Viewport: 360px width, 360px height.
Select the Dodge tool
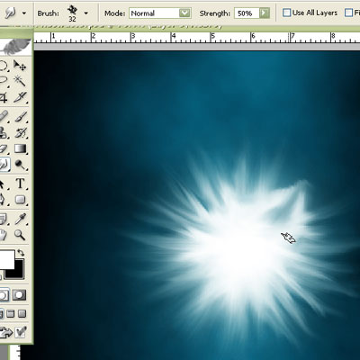(20, 165)
